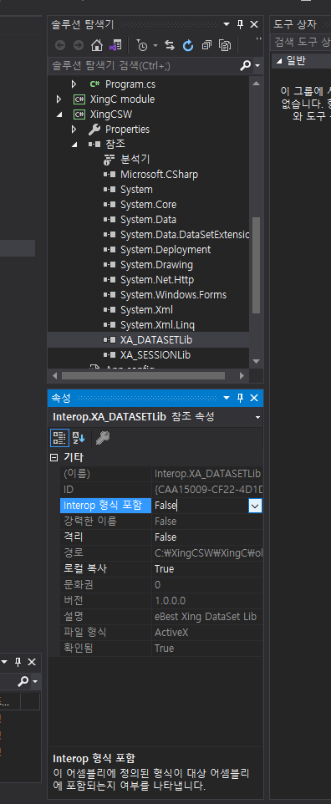
Task: Click the Forward navigation arrow in Solution Explorer
Action: pos(78,46)
